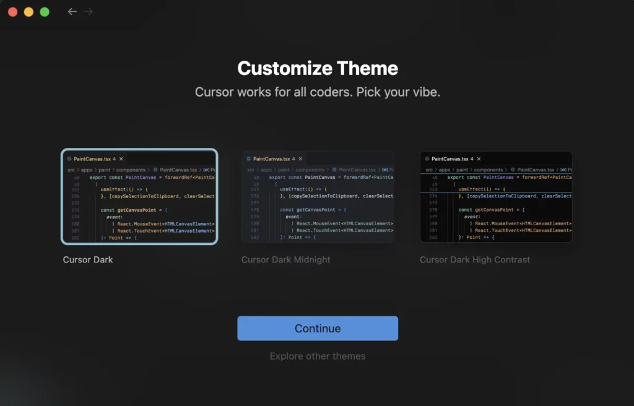Click the Cursor Dark High Contrast label

(x=475, y=259)
